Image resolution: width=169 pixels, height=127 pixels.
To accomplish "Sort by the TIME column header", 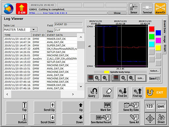I will 18,35.
